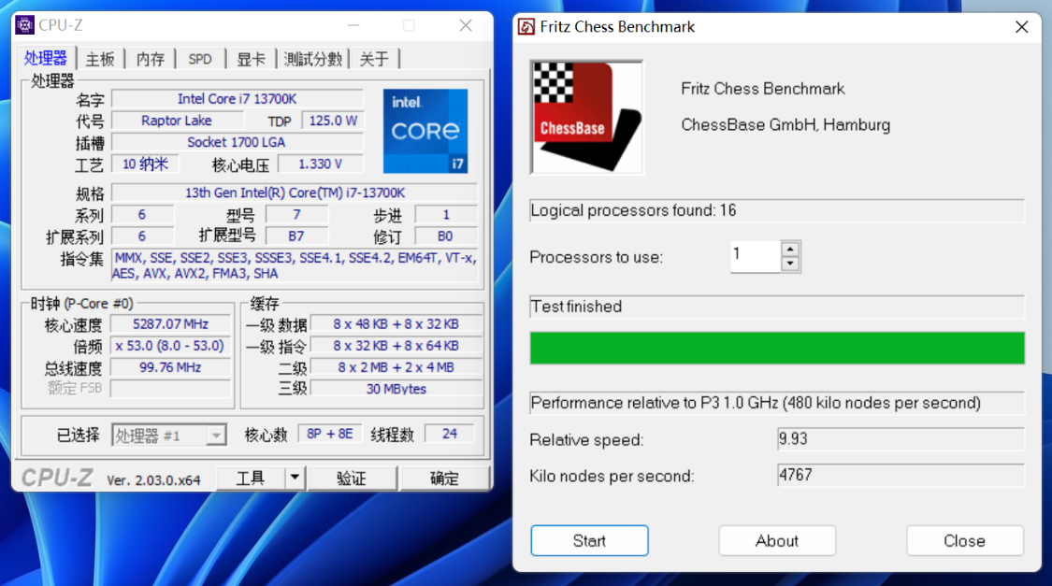Click the Close button in Fritz benchmark
Viewport: 1052px width, 586px height.
965,540
